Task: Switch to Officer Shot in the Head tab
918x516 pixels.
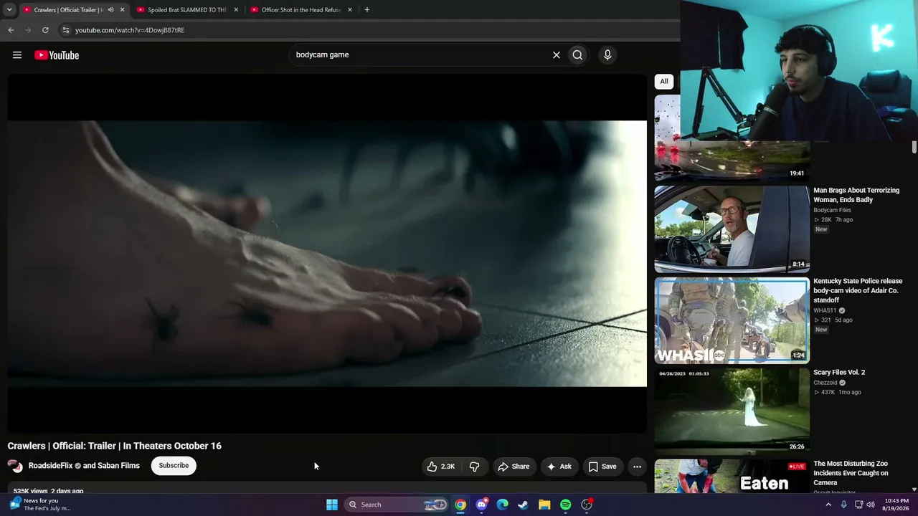Action: pyautogui.click(x=301, y=10)
